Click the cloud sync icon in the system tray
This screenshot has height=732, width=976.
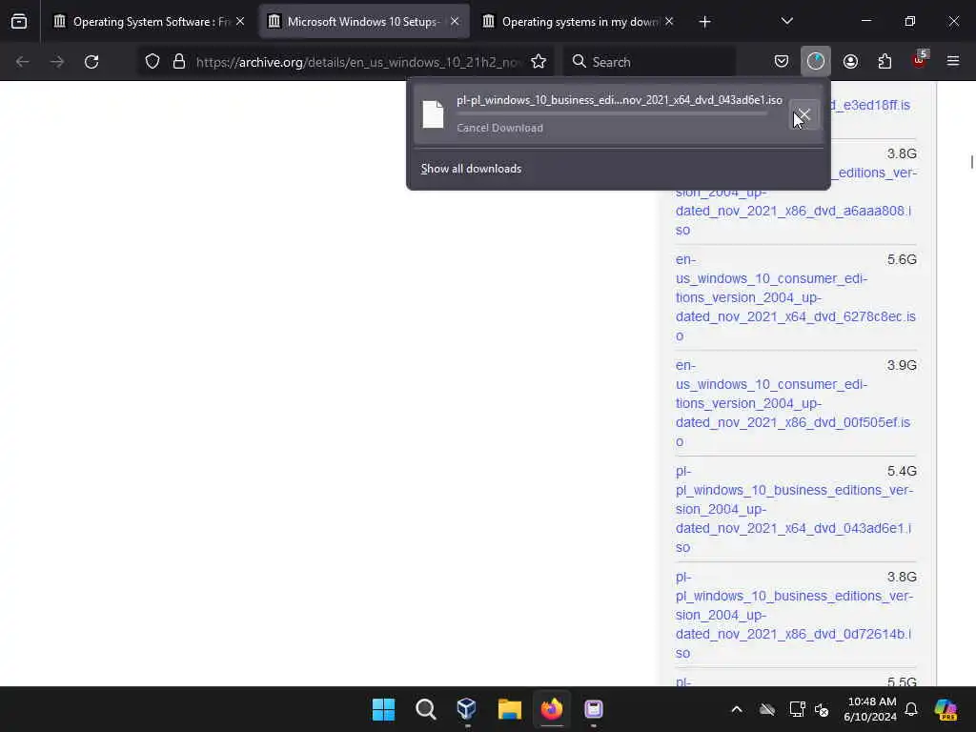[767, 709]
